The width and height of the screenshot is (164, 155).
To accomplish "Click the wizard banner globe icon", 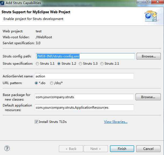I will (x=151, y=16).
